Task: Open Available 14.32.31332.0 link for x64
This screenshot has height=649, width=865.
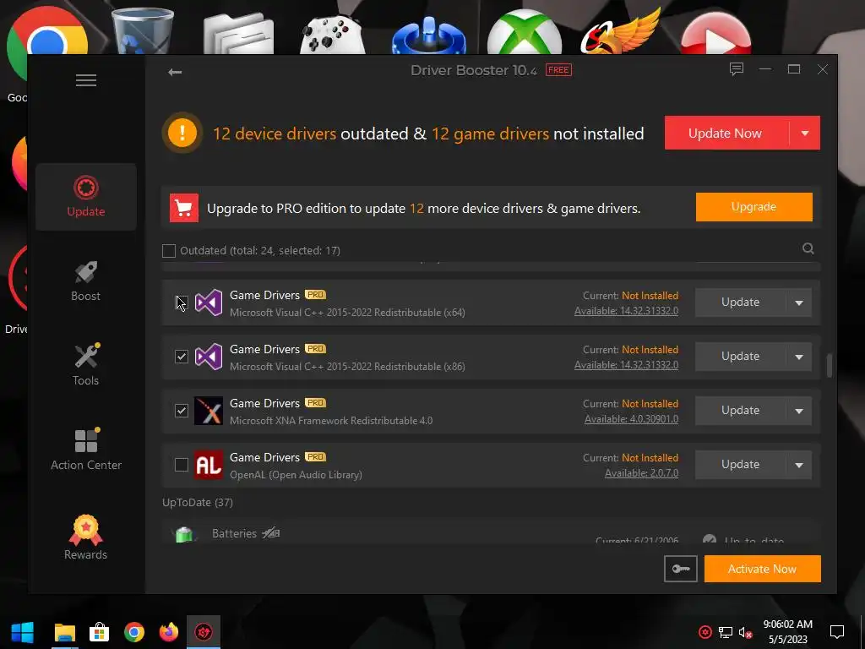Action: pos(626,311)
